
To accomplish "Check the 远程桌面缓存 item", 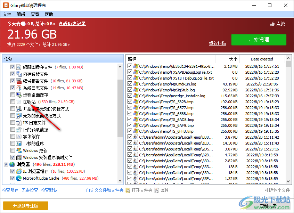I will [13, 95].
